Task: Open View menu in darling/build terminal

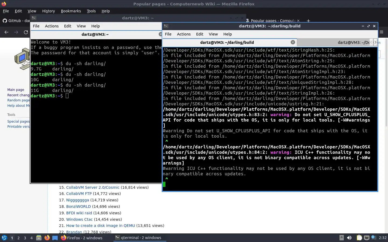Action: click(213, 34)
